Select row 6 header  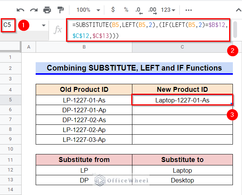[x=10, y=110]
